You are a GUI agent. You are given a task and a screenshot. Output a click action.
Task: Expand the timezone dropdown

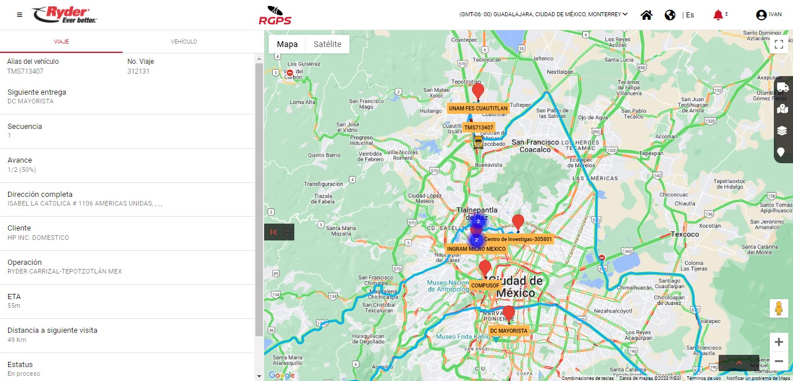pos(625,15)
